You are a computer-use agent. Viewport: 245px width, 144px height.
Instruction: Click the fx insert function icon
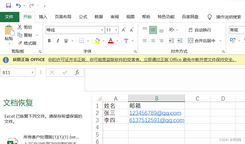tap(77, 72)
